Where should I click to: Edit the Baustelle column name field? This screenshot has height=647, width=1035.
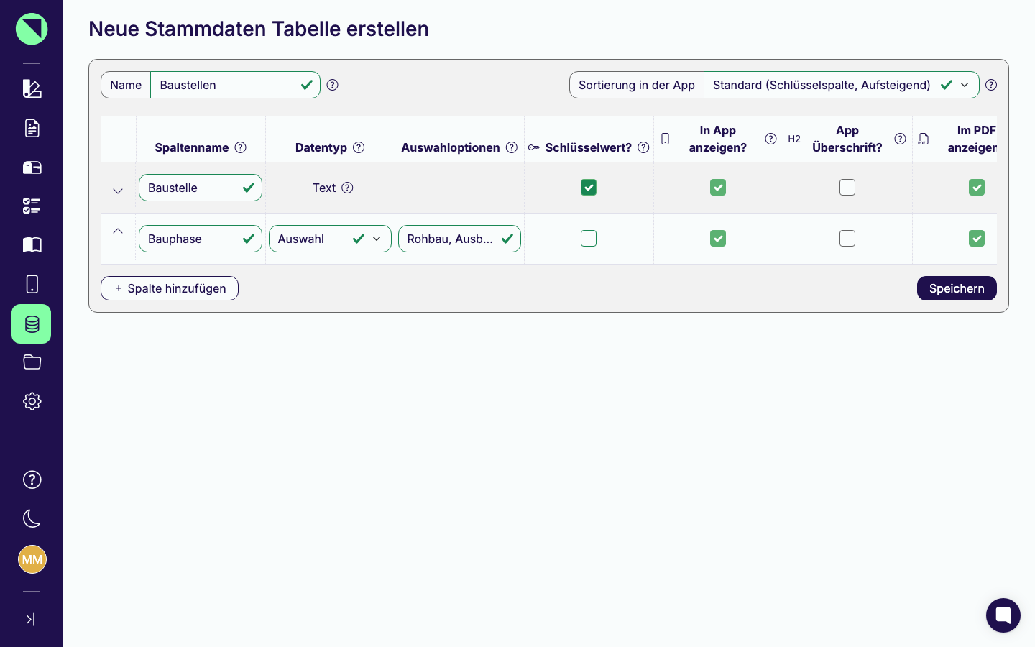click(x=201, y=188)
